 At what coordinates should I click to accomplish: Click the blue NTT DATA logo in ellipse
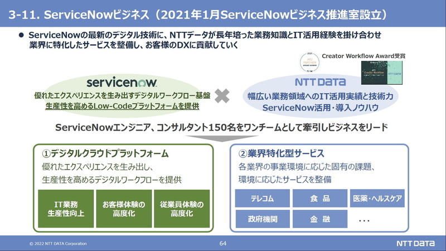(320, 82)
